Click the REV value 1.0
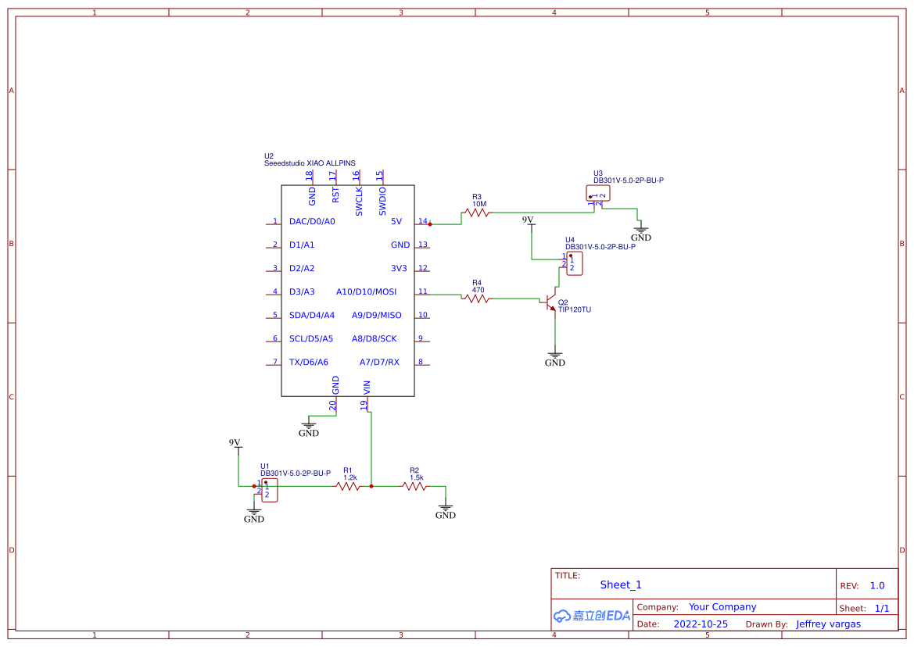This screenshot has width=914, height=647. point(876,584)
